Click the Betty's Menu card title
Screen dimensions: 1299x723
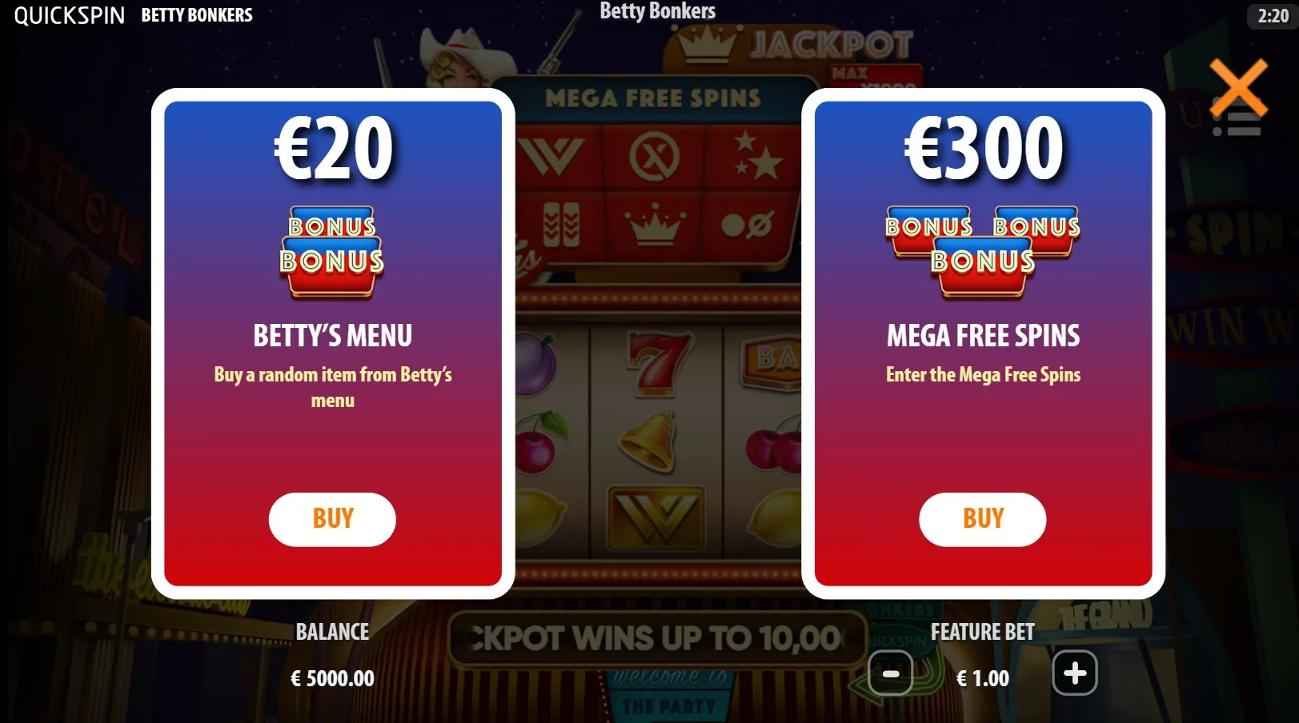pos(332,336)
